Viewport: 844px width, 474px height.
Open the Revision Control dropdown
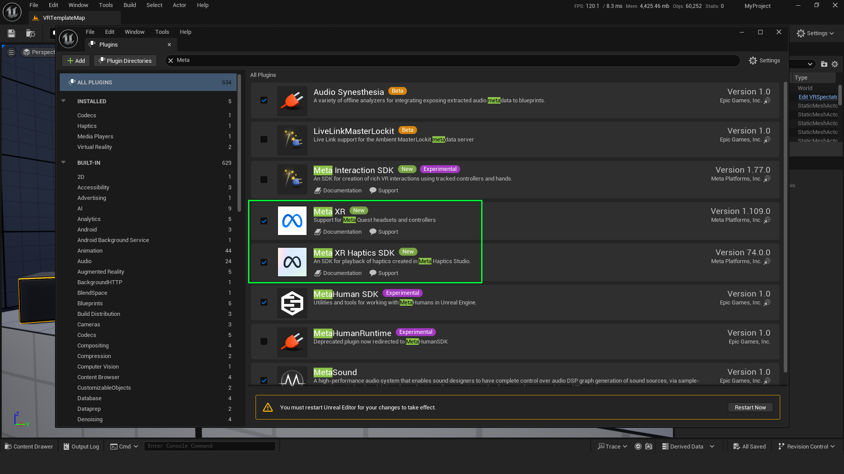(x=806, y=446)
